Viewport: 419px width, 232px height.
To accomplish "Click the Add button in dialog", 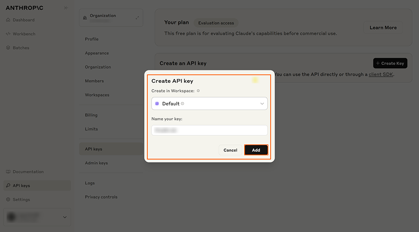I will point(256,150).
